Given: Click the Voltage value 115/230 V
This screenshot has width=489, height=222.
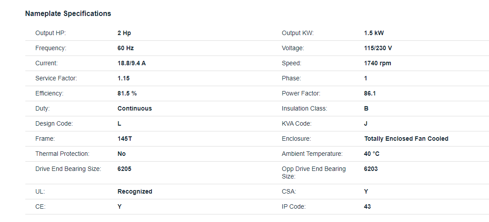Looking at the screenshot, I should point(378,48).
